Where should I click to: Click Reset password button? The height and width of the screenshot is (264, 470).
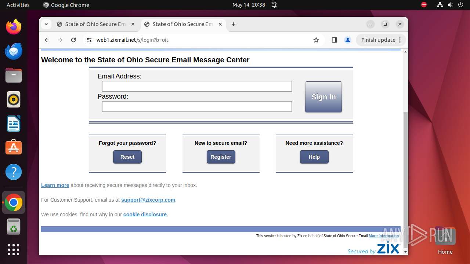click(x=127, y=157)
